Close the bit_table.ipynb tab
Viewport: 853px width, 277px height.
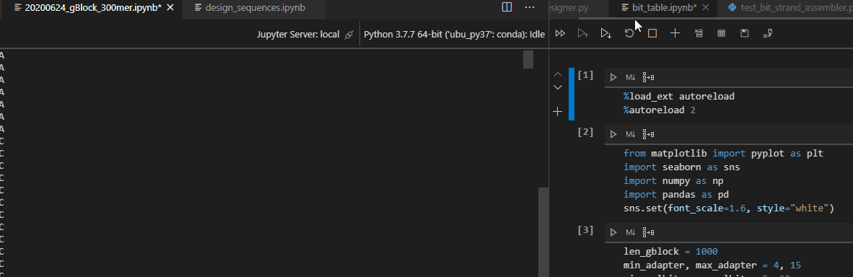click(x=706, y=8)
